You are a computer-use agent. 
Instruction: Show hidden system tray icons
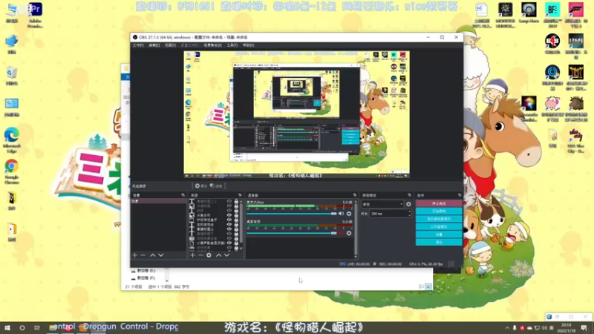point(507,328)
